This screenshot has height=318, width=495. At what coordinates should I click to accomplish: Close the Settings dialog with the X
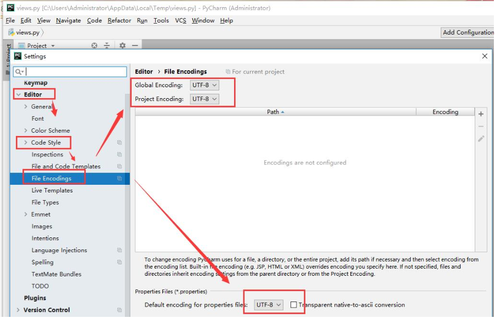pos(485,56)
